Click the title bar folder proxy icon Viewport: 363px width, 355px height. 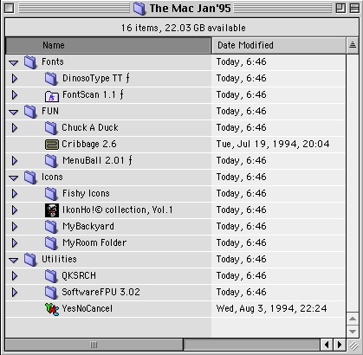[x=139, y=9]
